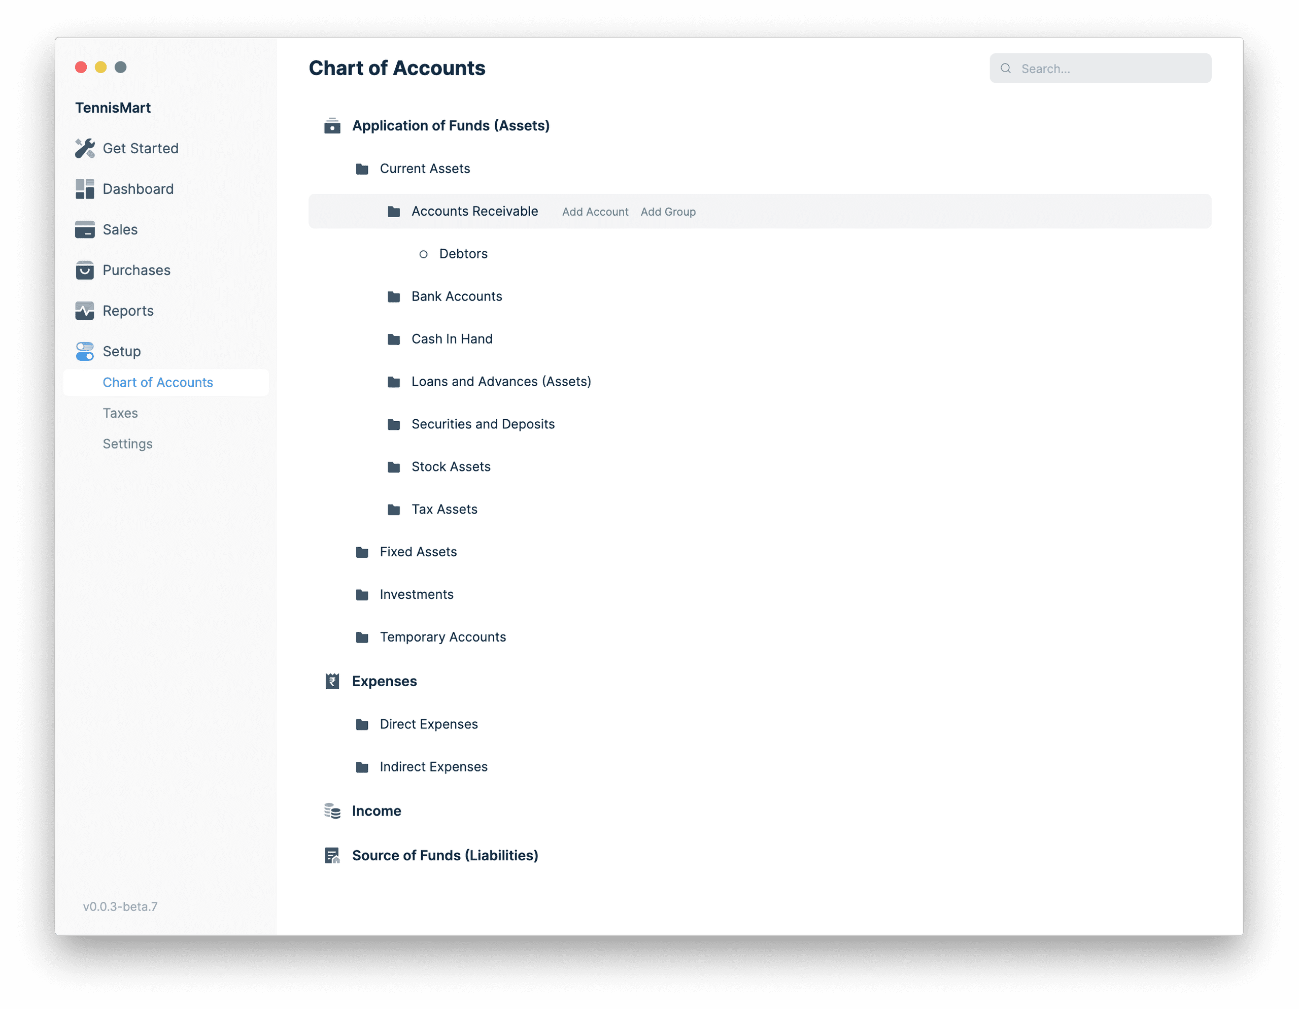The width and height of the screenshot is (1299, 1009).
Task: Open the Sales section
Action: 120,229
